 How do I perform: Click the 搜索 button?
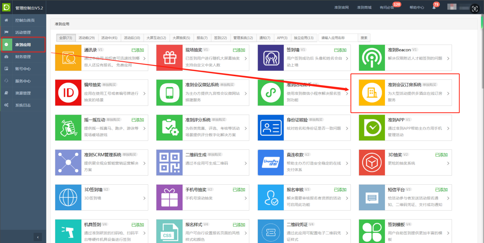click(x=364, y=38)
